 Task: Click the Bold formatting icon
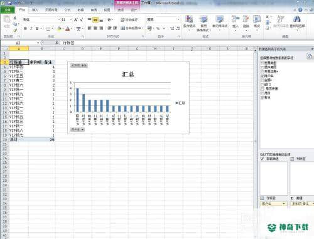25,28
